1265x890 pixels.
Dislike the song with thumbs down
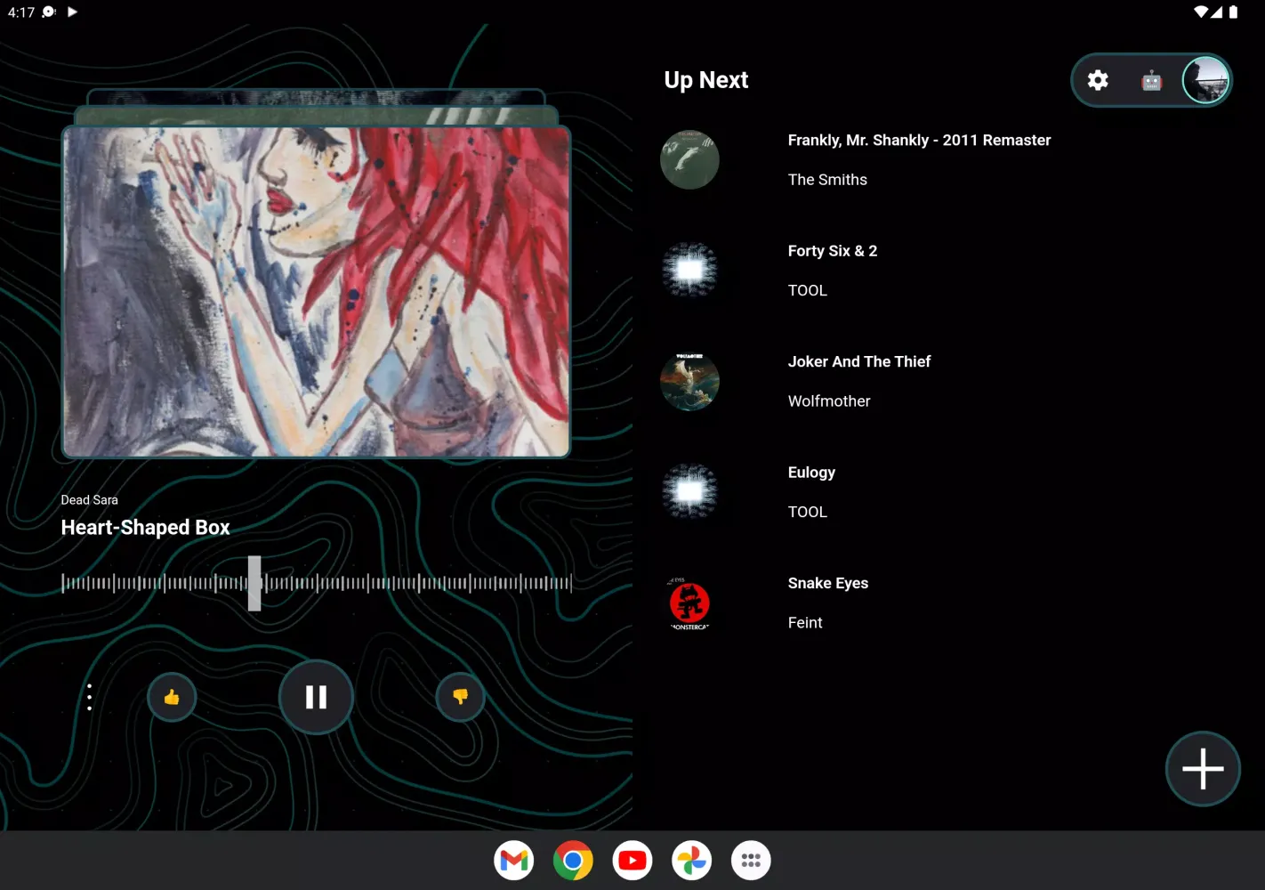[x=461, y=697]
